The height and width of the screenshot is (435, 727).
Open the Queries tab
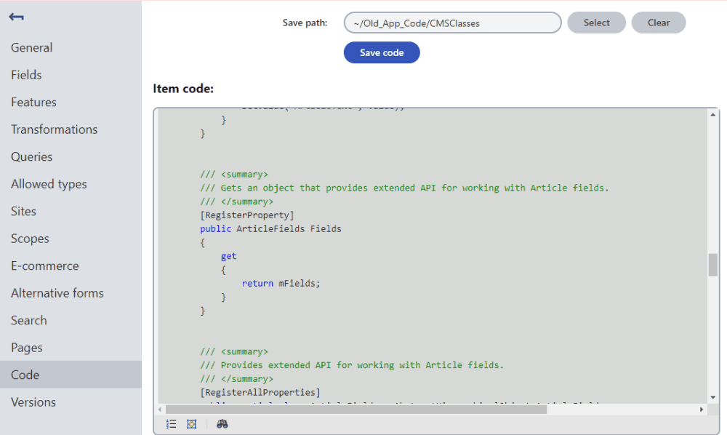pos(32,157)
